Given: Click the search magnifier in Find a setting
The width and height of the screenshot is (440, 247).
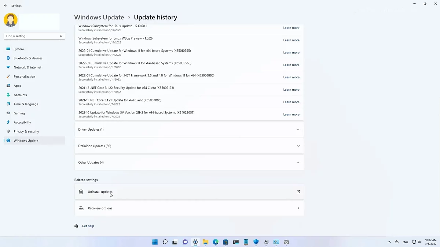Looking at the screenshot, I should pyautogui.click(x=61, y=36).
